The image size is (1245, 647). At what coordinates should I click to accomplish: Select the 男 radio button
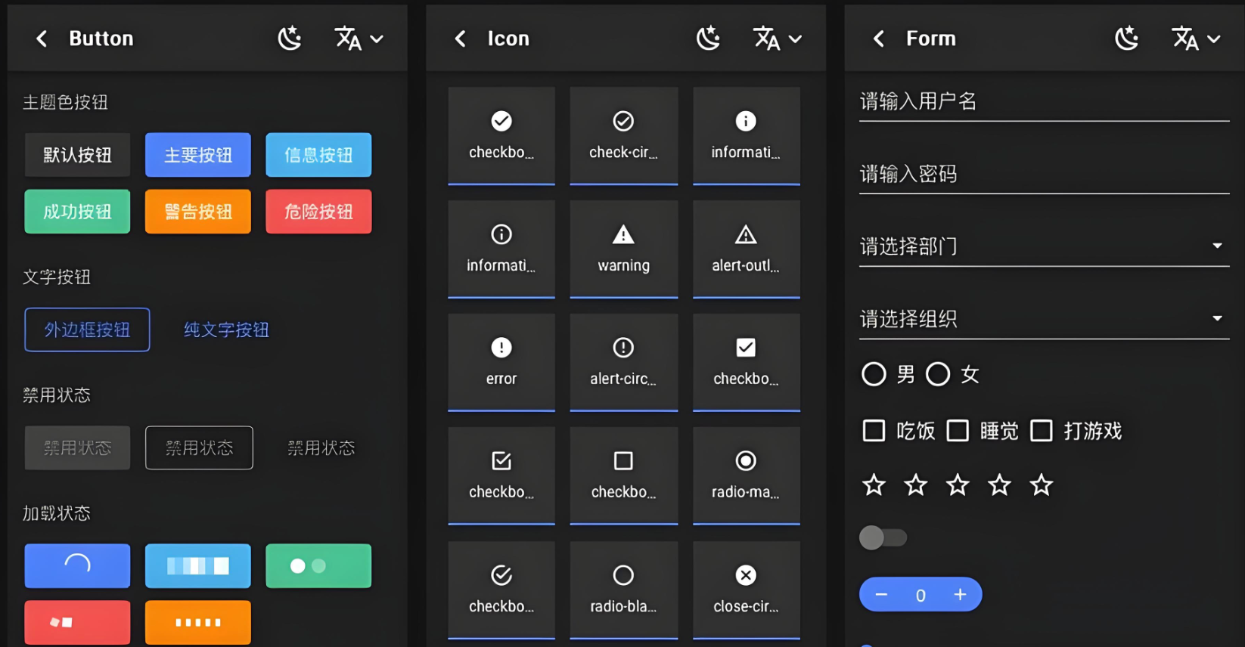874,374
